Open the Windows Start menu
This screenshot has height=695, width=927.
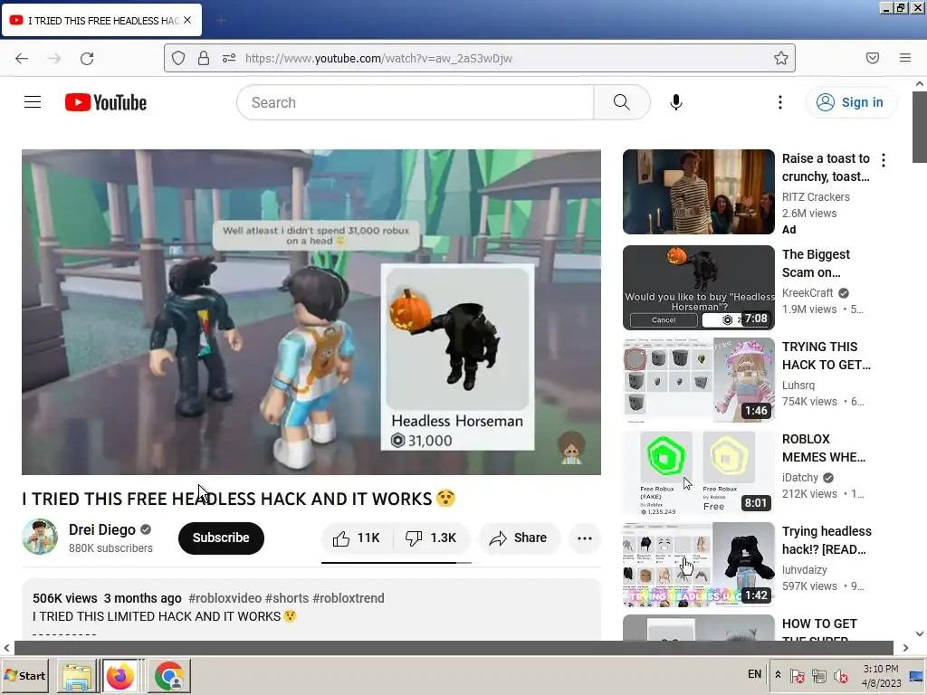tap(24, 675)
